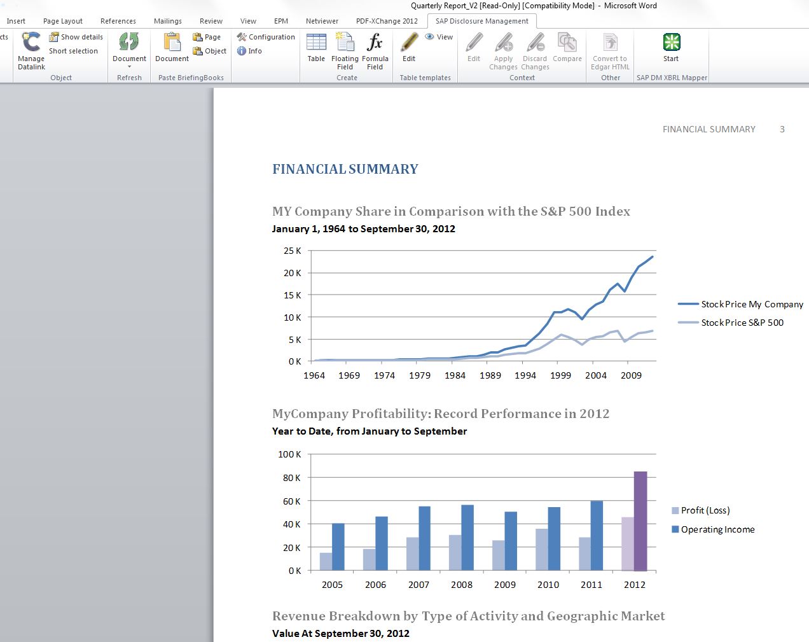
Task: Click the Operating Income legend color swatch
Action: (675, 529)
